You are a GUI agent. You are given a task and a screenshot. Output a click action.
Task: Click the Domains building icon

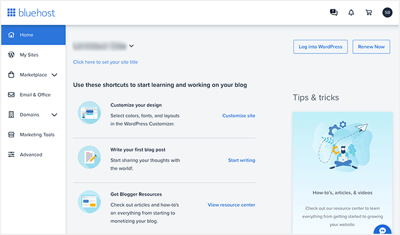(11, 115)
